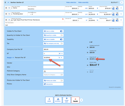Click the eye icon in Item is visible
This screenshot has width=125, height=106.
coord(45,31)
